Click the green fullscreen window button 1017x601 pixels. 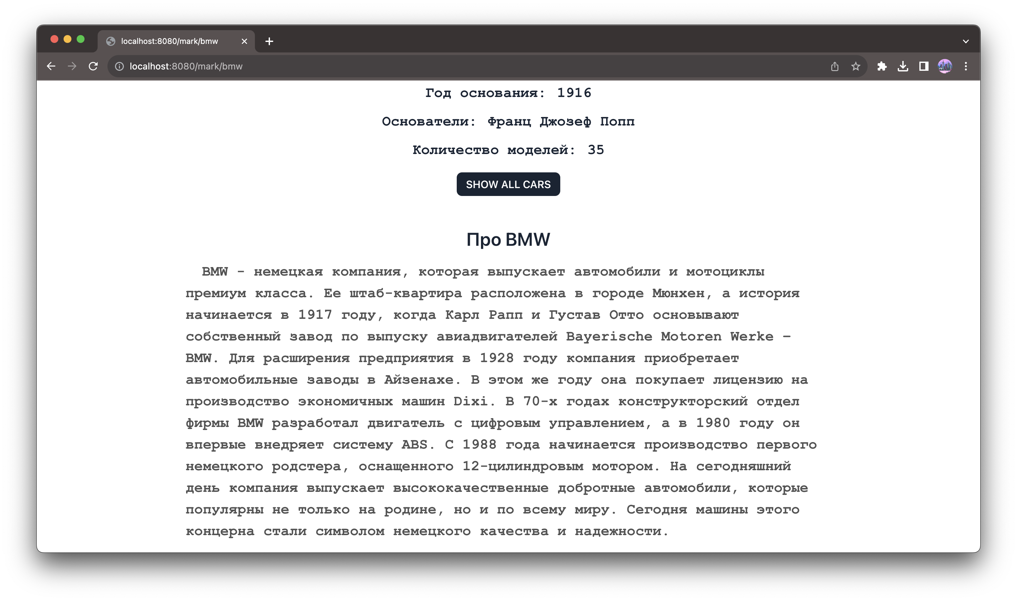coord(81,39)
